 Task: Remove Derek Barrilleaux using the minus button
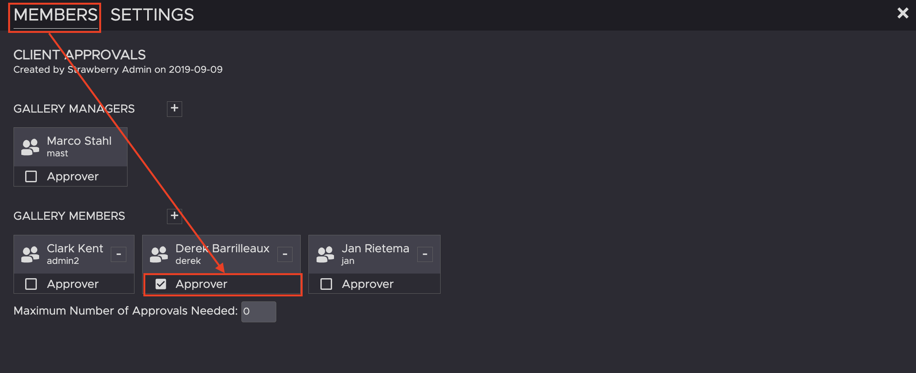(x=285, y=254)
